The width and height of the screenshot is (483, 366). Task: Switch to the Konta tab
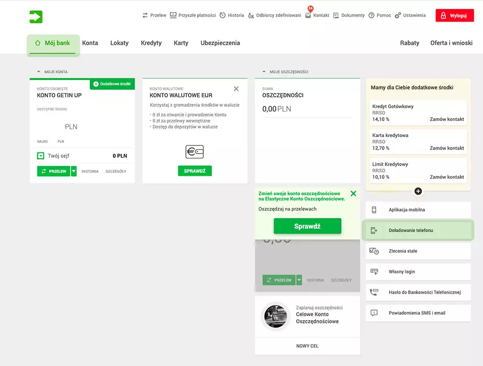pyautogui.click(x=90, y=43)
